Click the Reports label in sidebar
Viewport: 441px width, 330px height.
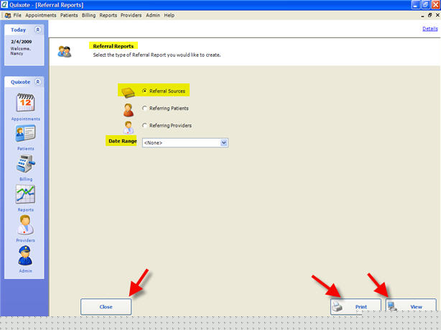pos(26,210)
